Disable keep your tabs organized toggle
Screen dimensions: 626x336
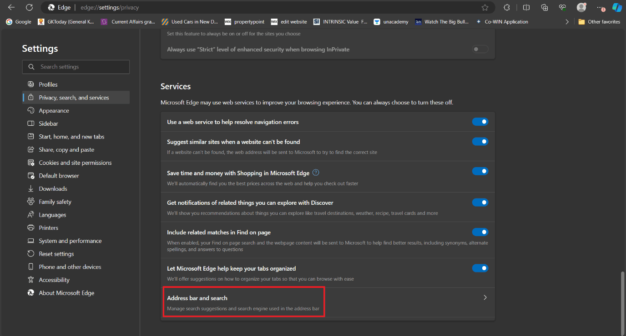[x=480, y=268]
